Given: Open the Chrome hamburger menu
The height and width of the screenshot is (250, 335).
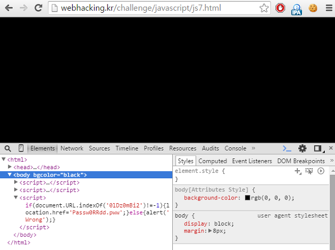Looking at the screenshot, I should coord(329,8).
